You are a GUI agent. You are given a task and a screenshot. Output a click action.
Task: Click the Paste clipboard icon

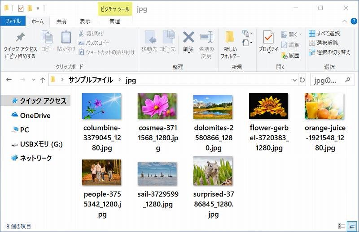pyautogui.click(x=66, y=38)
